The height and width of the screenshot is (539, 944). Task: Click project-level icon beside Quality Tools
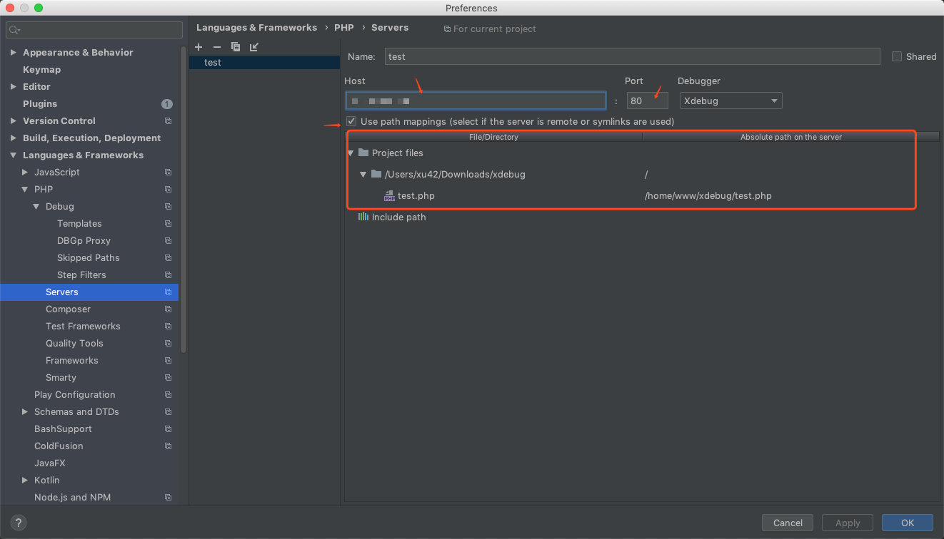168,344
